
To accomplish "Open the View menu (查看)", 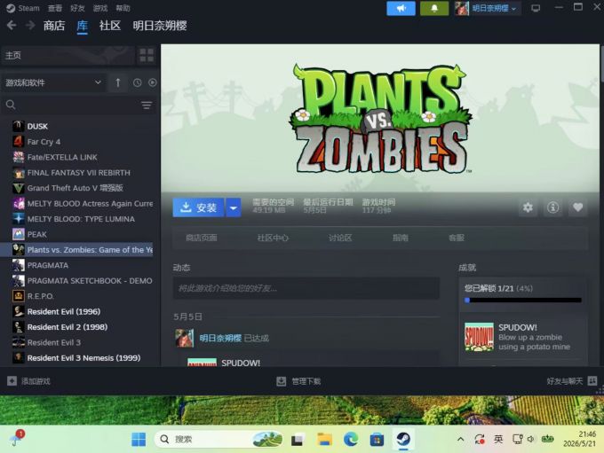I will [55, 8].
